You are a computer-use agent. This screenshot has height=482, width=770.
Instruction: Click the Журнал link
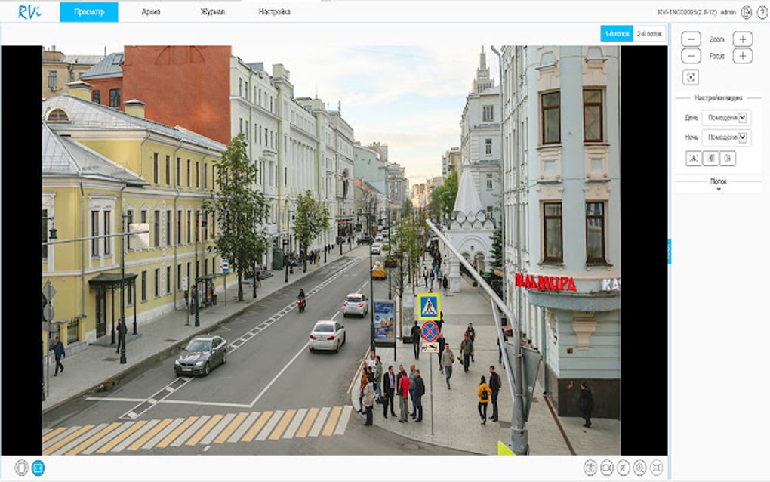coord(211,11)
